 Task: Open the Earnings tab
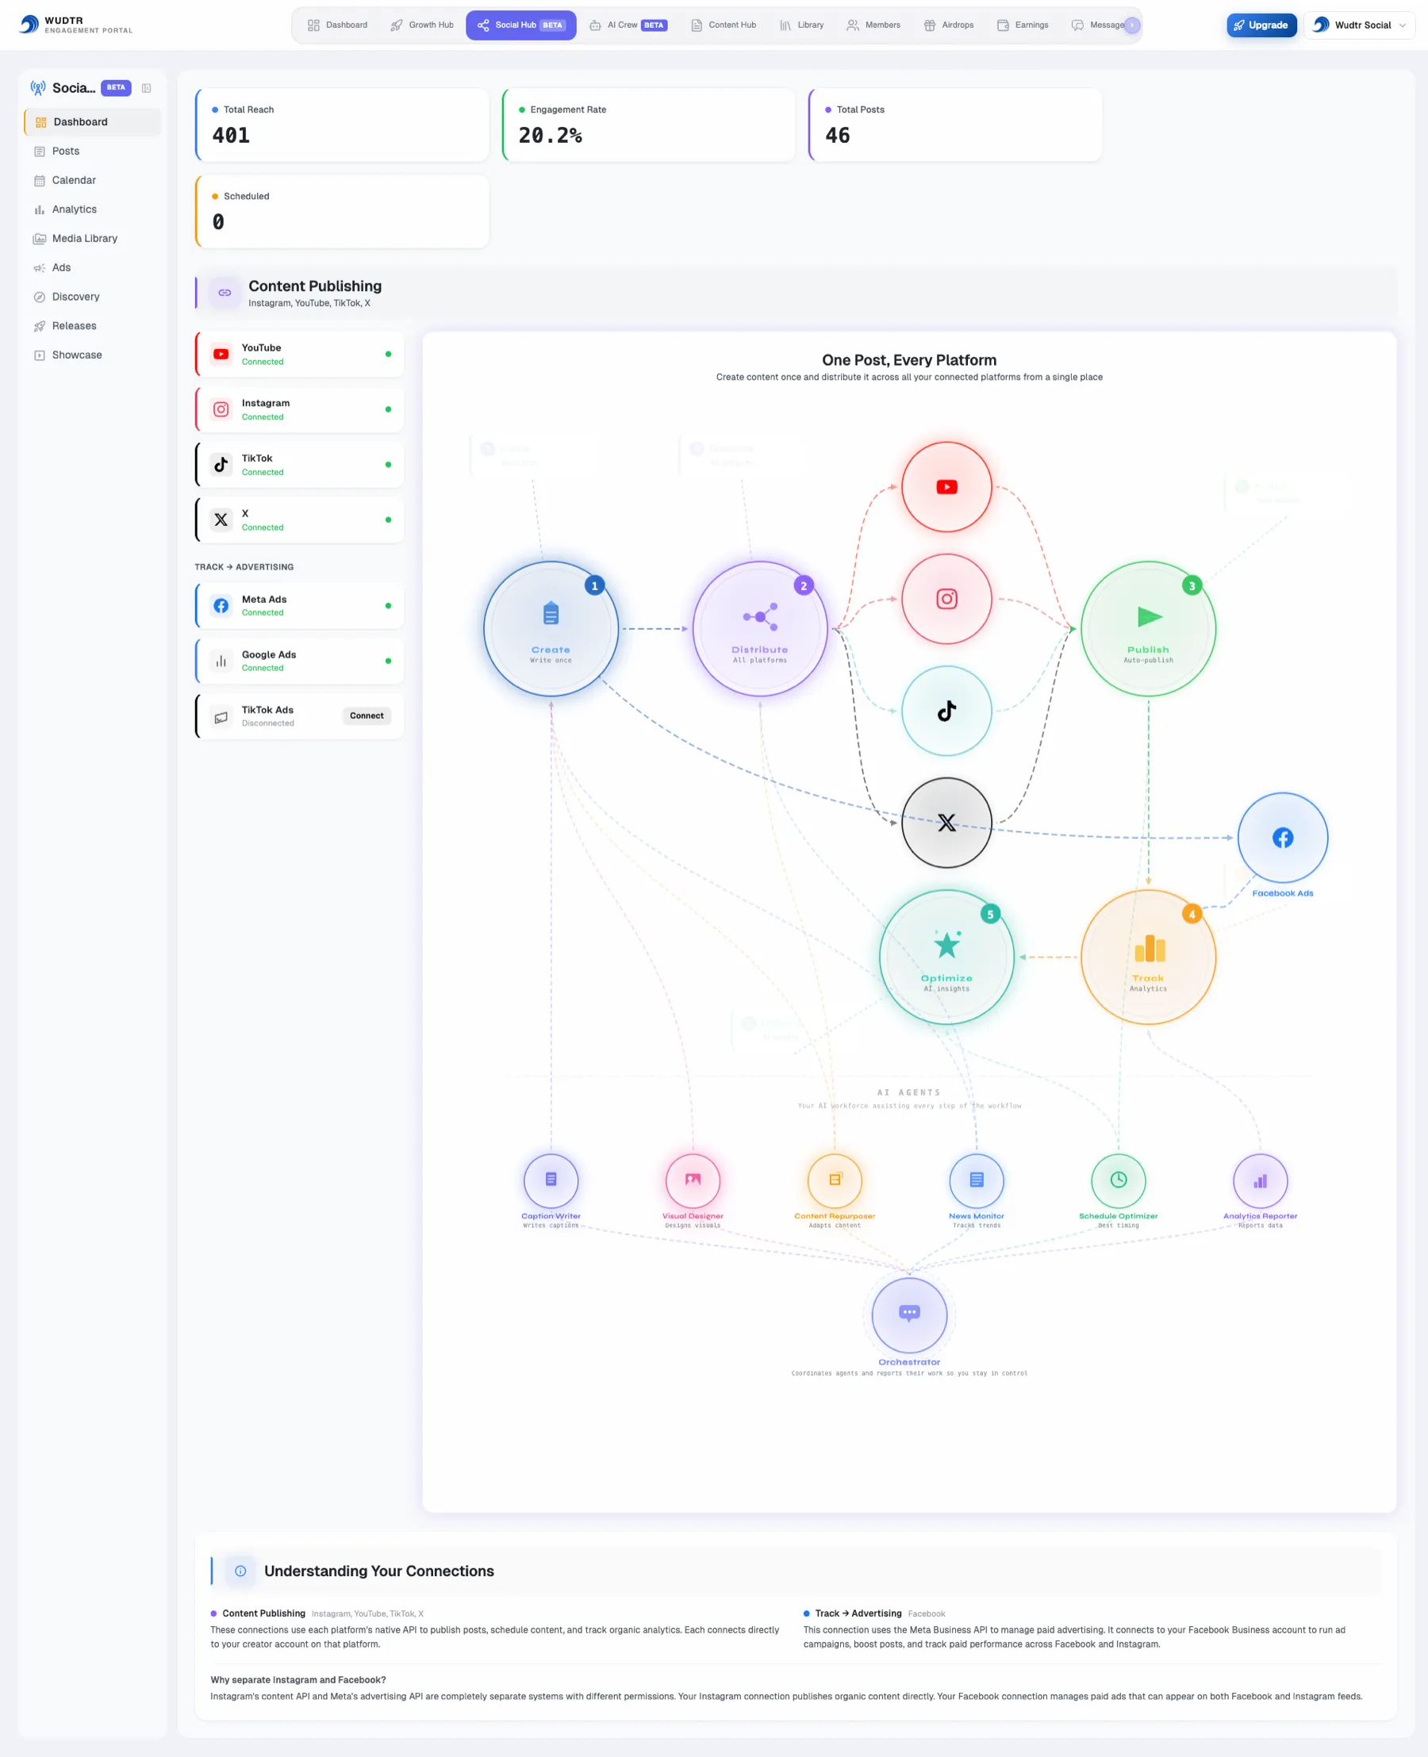point(1023,25)
